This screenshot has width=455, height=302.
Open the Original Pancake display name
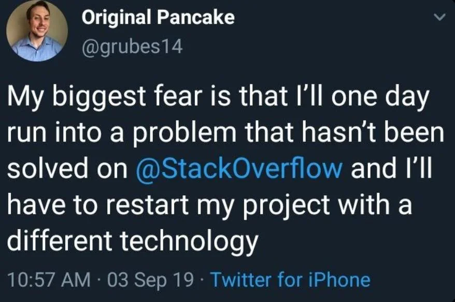click(x=158, y=18)
